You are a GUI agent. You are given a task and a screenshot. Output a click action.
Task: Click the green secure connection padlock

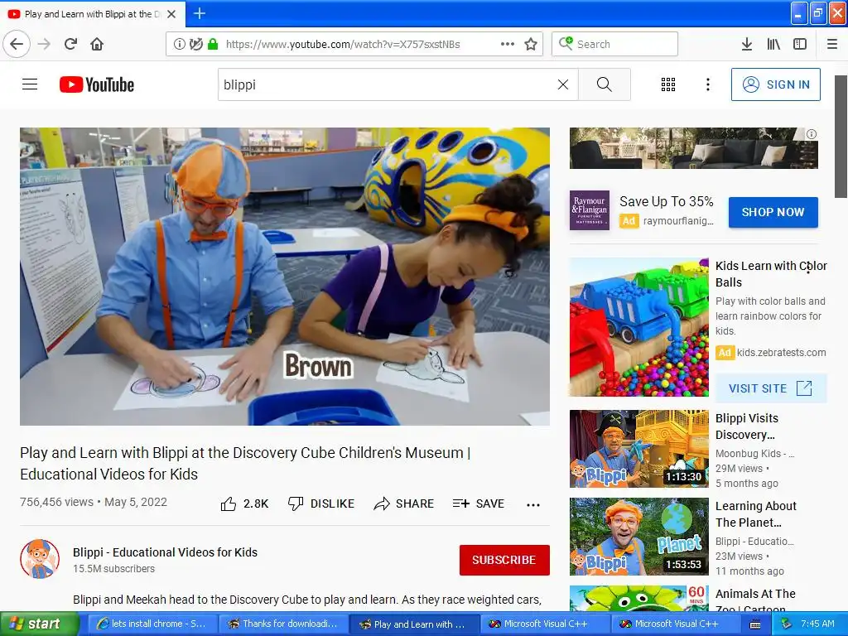tap(213, 45)
